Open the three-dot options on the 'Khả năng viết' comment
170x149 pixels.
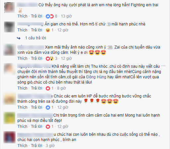163,66
